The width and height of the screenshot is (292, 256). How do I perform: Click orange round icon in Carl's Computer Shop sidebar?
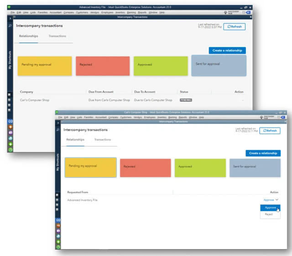(x=58, y=225)
